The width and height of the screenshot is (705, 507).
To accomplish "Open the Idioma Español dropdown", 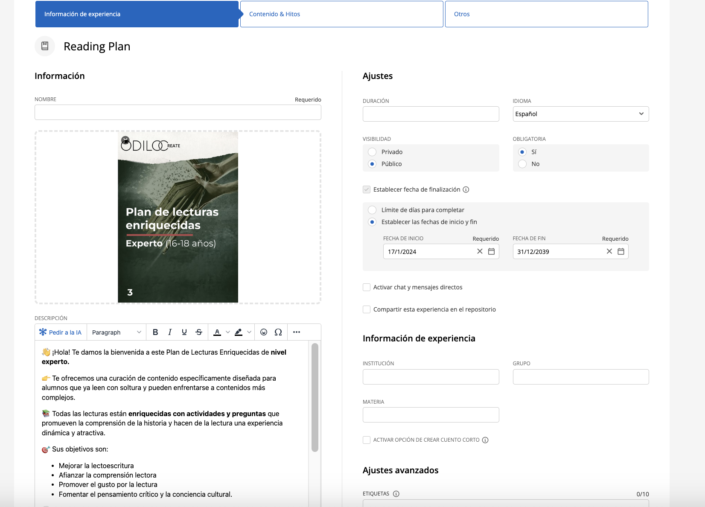I will click(581, 114).
